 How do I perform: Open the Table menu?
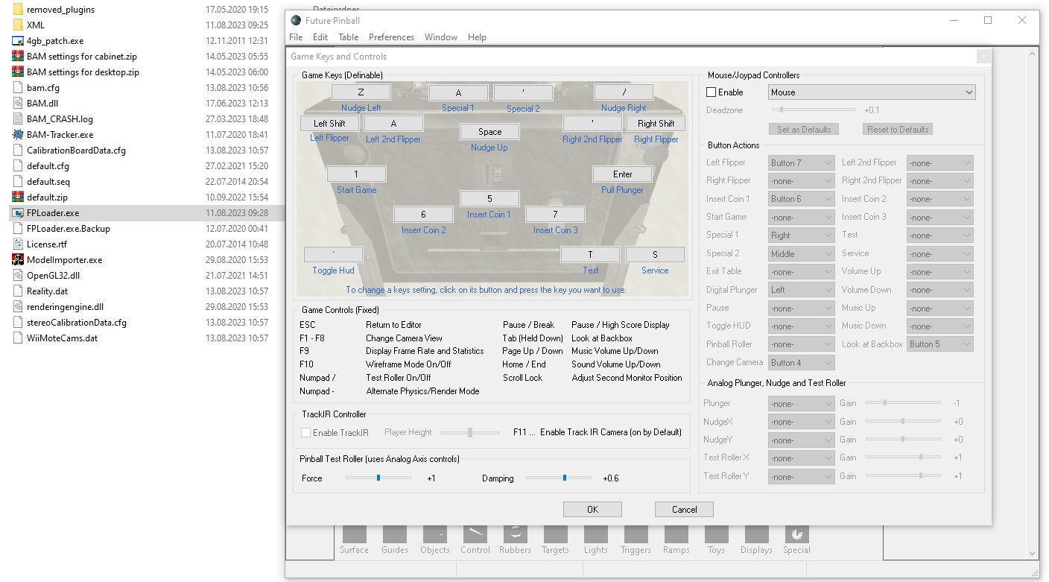point(348,37)
